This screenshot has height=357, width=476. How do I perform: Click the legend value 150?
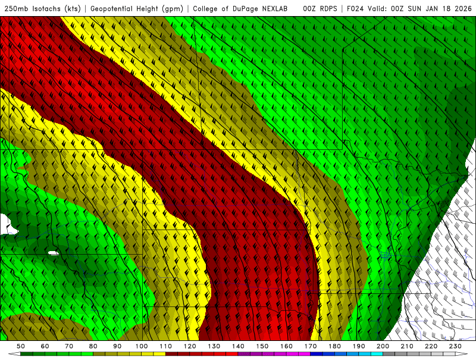(x=262, y=346)
